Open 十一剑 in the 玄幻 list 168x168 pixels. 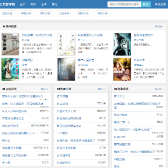coord(6,163)
